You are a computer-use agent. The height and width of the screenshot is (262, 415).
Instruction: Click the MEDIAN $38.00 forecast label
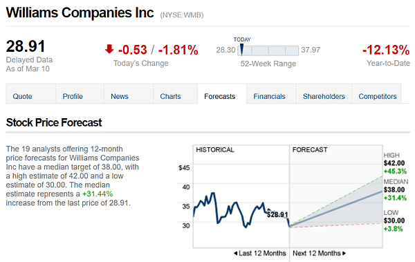[x=396, y=189]
